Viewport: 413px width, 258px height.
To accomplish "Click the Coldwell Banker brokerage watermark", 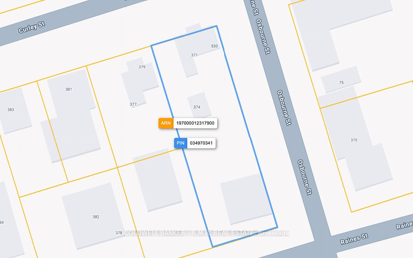I will coord(206,233).
